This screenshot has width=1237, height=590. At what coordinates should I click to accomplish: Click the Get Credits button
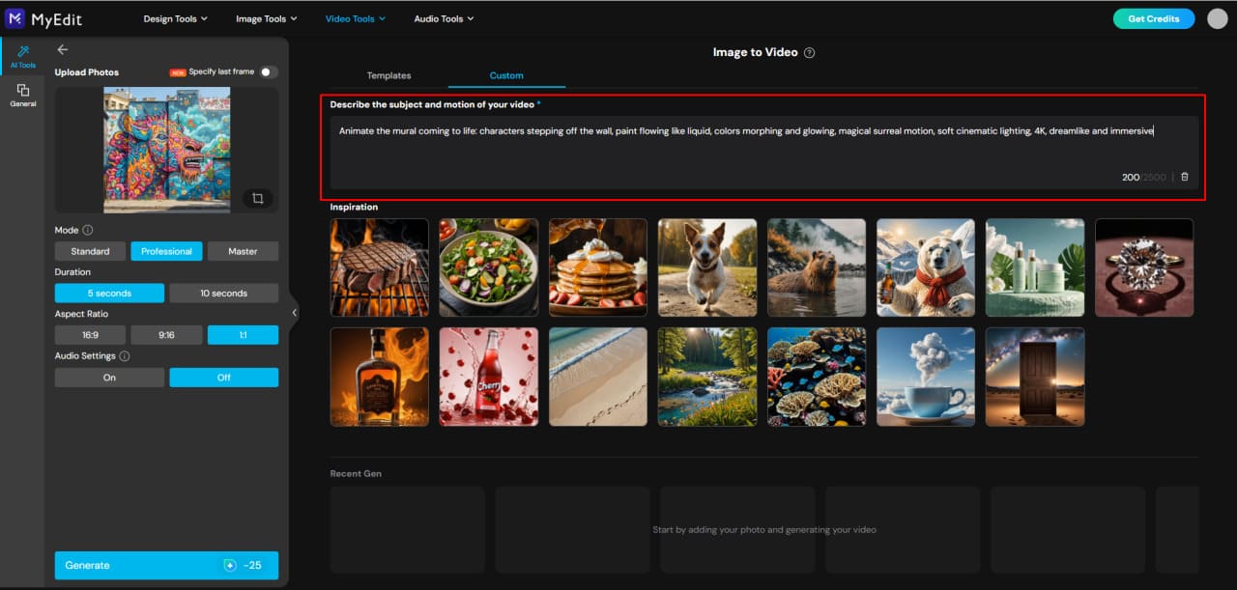click(x=1153, y=17)
